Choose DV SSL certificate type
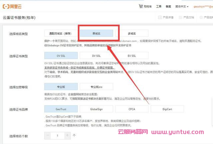Viewport: 213px width, 144px height. [96, 56]
